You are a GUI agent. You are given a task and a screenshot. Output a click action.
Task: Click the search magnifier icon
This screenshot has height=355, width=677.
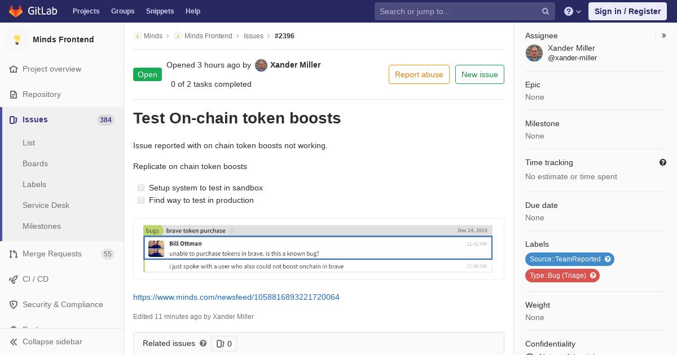coord(546,11)
